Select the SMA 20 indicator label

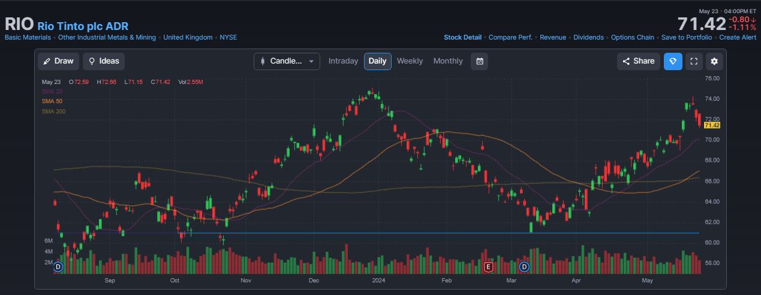52,91
